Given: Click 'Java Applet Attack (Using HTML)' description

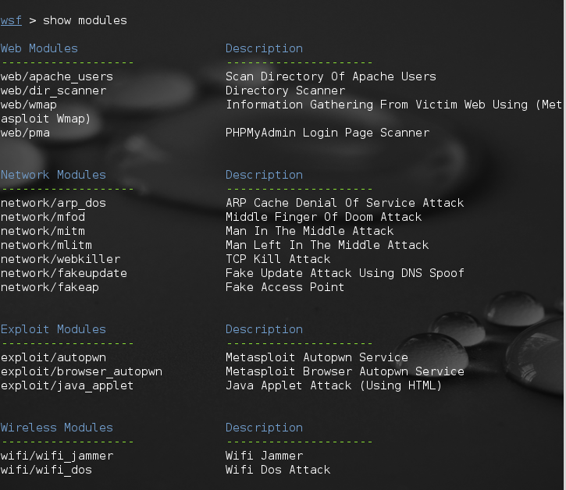Looking at the screenshot, I should [x=333, y=385].
